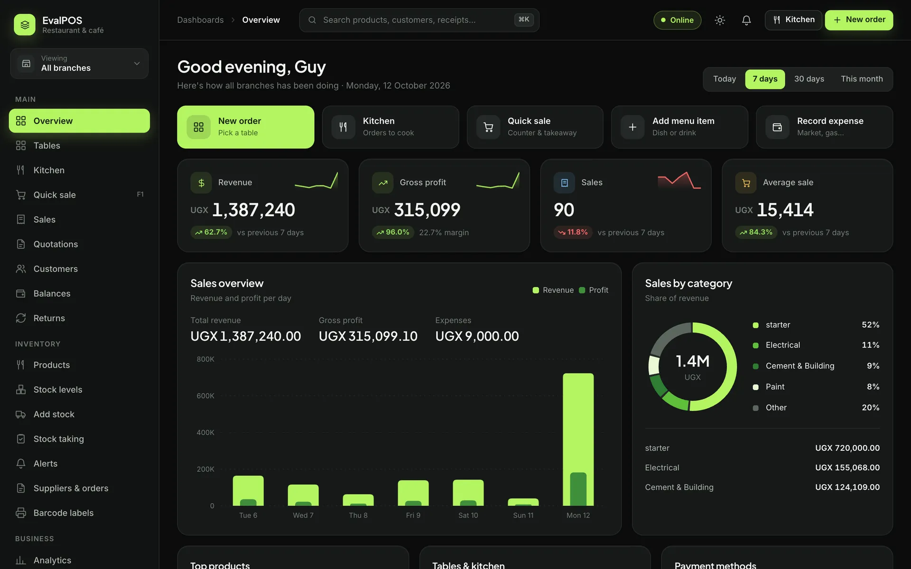Click Add menu item card

point(679,127)
